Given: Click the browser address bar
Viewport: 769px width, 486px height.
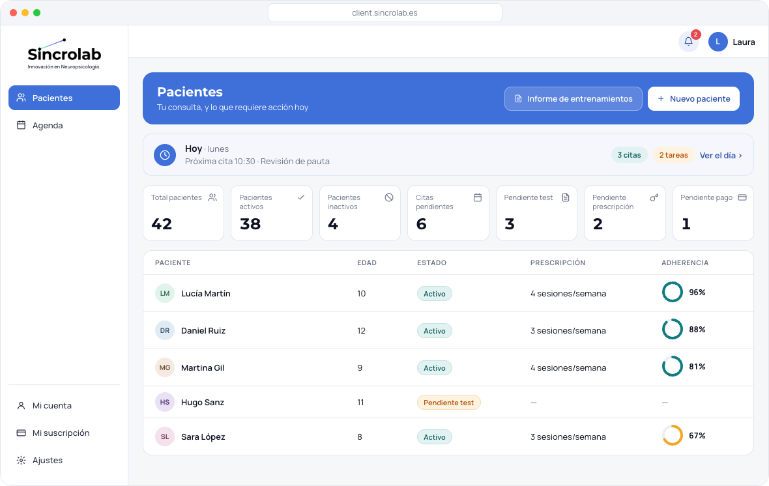Looking at the screenshot, I should (x=385, y=13).
